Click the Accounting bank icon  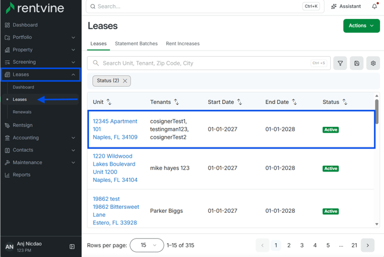pos(7,138)
